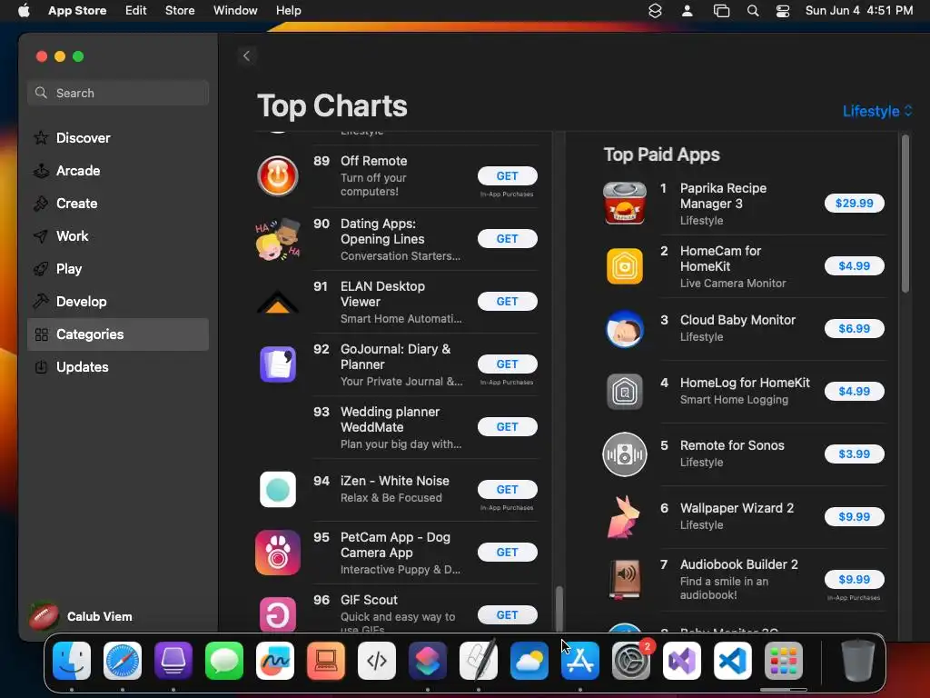Open Finder from the Dock
The image size is (930, 698).
pyautogui.click(x=72, y=661)
